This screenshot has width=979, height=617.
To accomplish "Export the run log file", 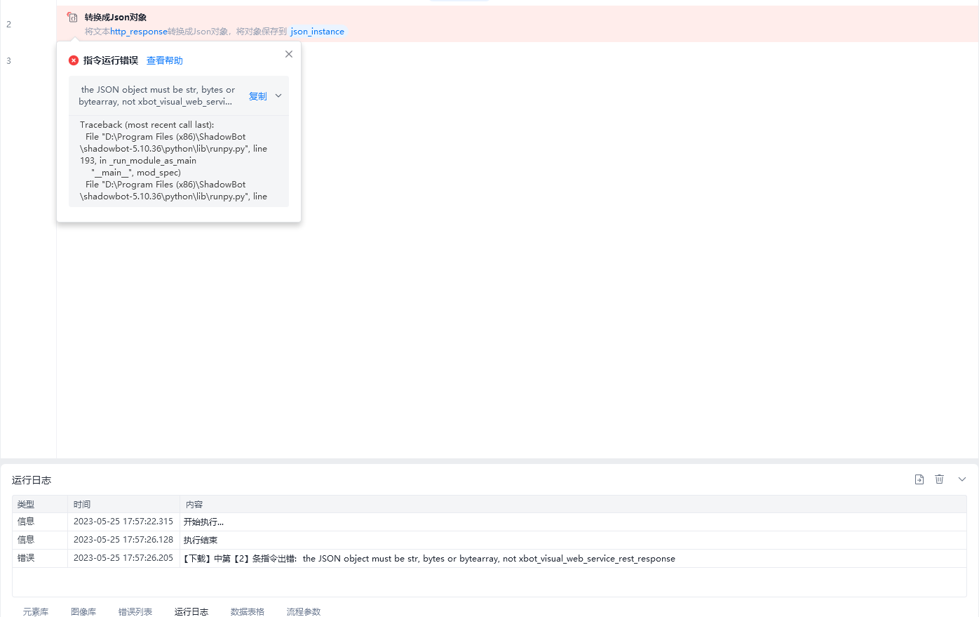I will [919, 479].
